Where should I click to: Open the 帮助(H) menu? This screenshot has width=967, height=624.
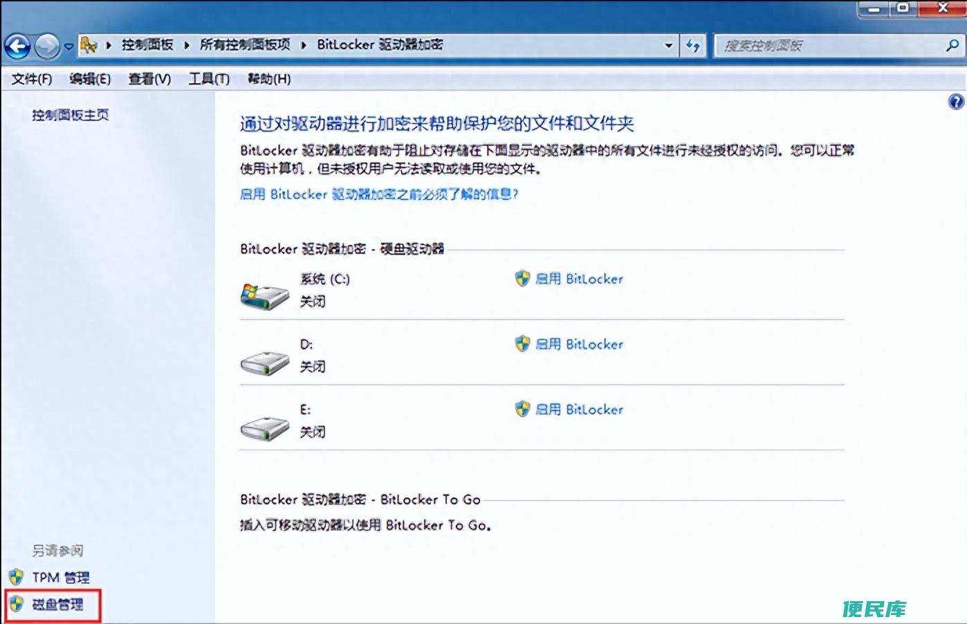tap(269, 79)
